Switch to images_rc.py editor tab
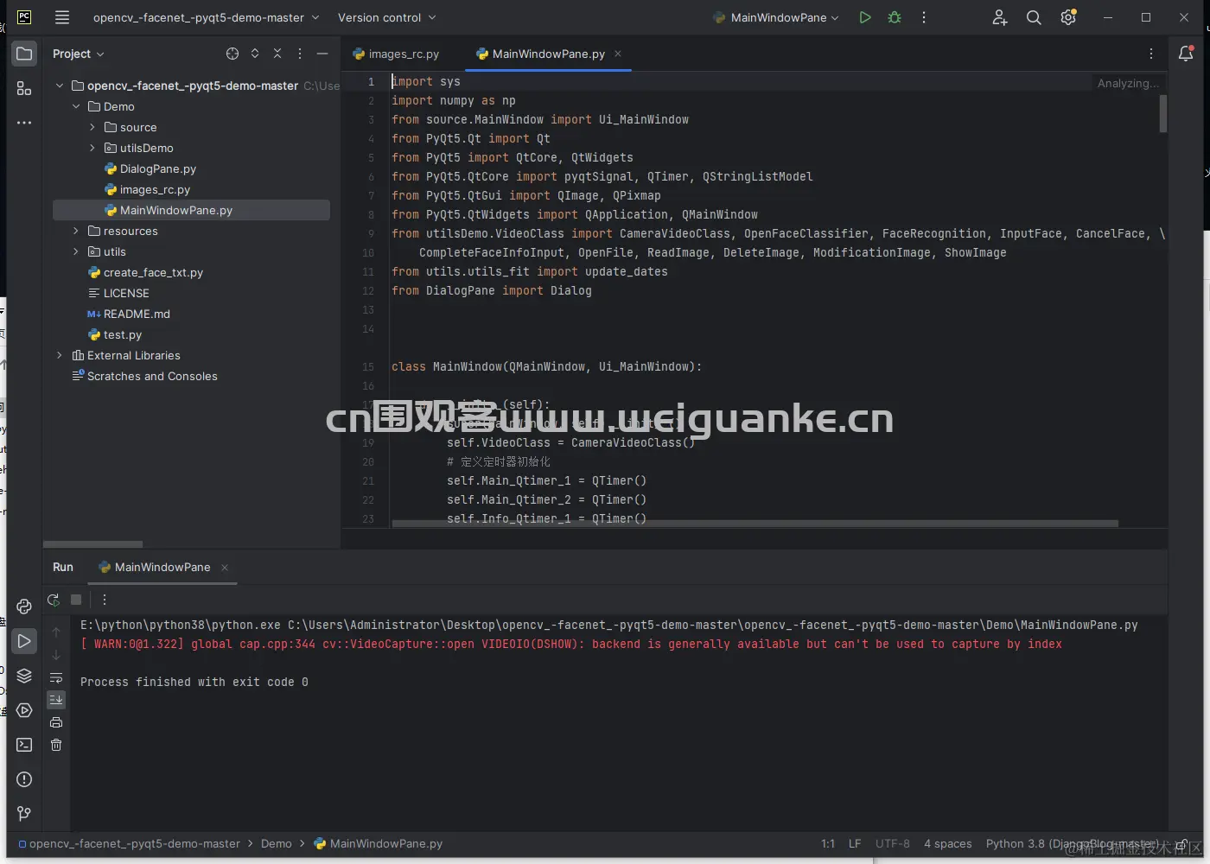The image size is (1210, 864). tap(396, 54)
